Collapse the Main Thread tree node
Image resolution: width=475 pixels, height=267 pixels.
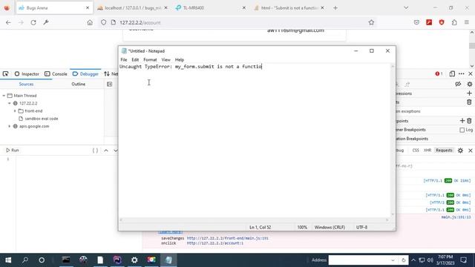(4, 96)
